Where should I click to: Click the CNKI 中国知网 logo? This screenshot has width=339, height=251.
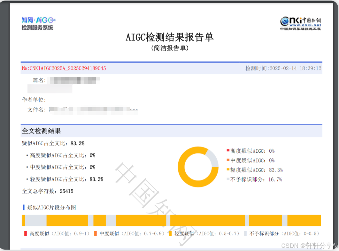[x=301, y=23]
